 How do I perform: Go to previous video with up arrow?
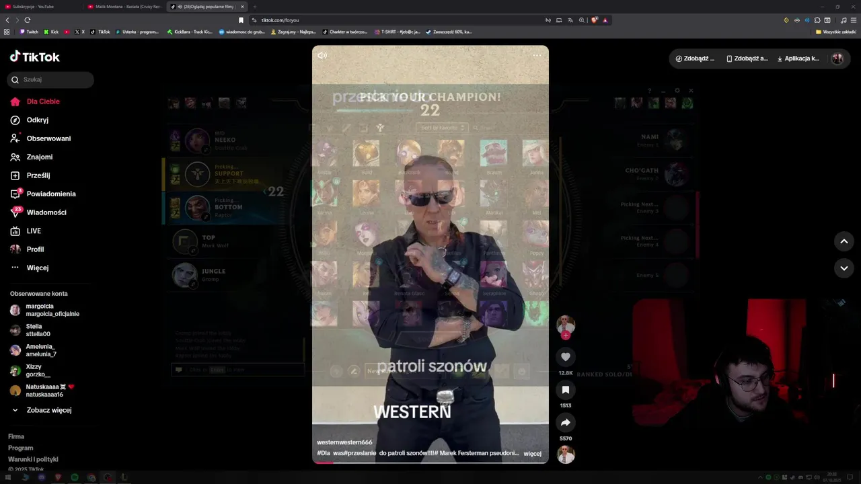[844, 241]
